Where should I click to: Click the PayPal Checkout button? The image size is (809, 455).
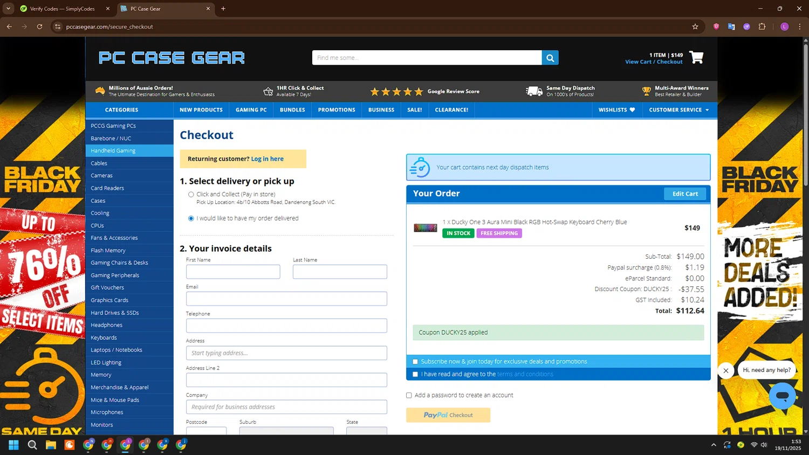point(448,415)
